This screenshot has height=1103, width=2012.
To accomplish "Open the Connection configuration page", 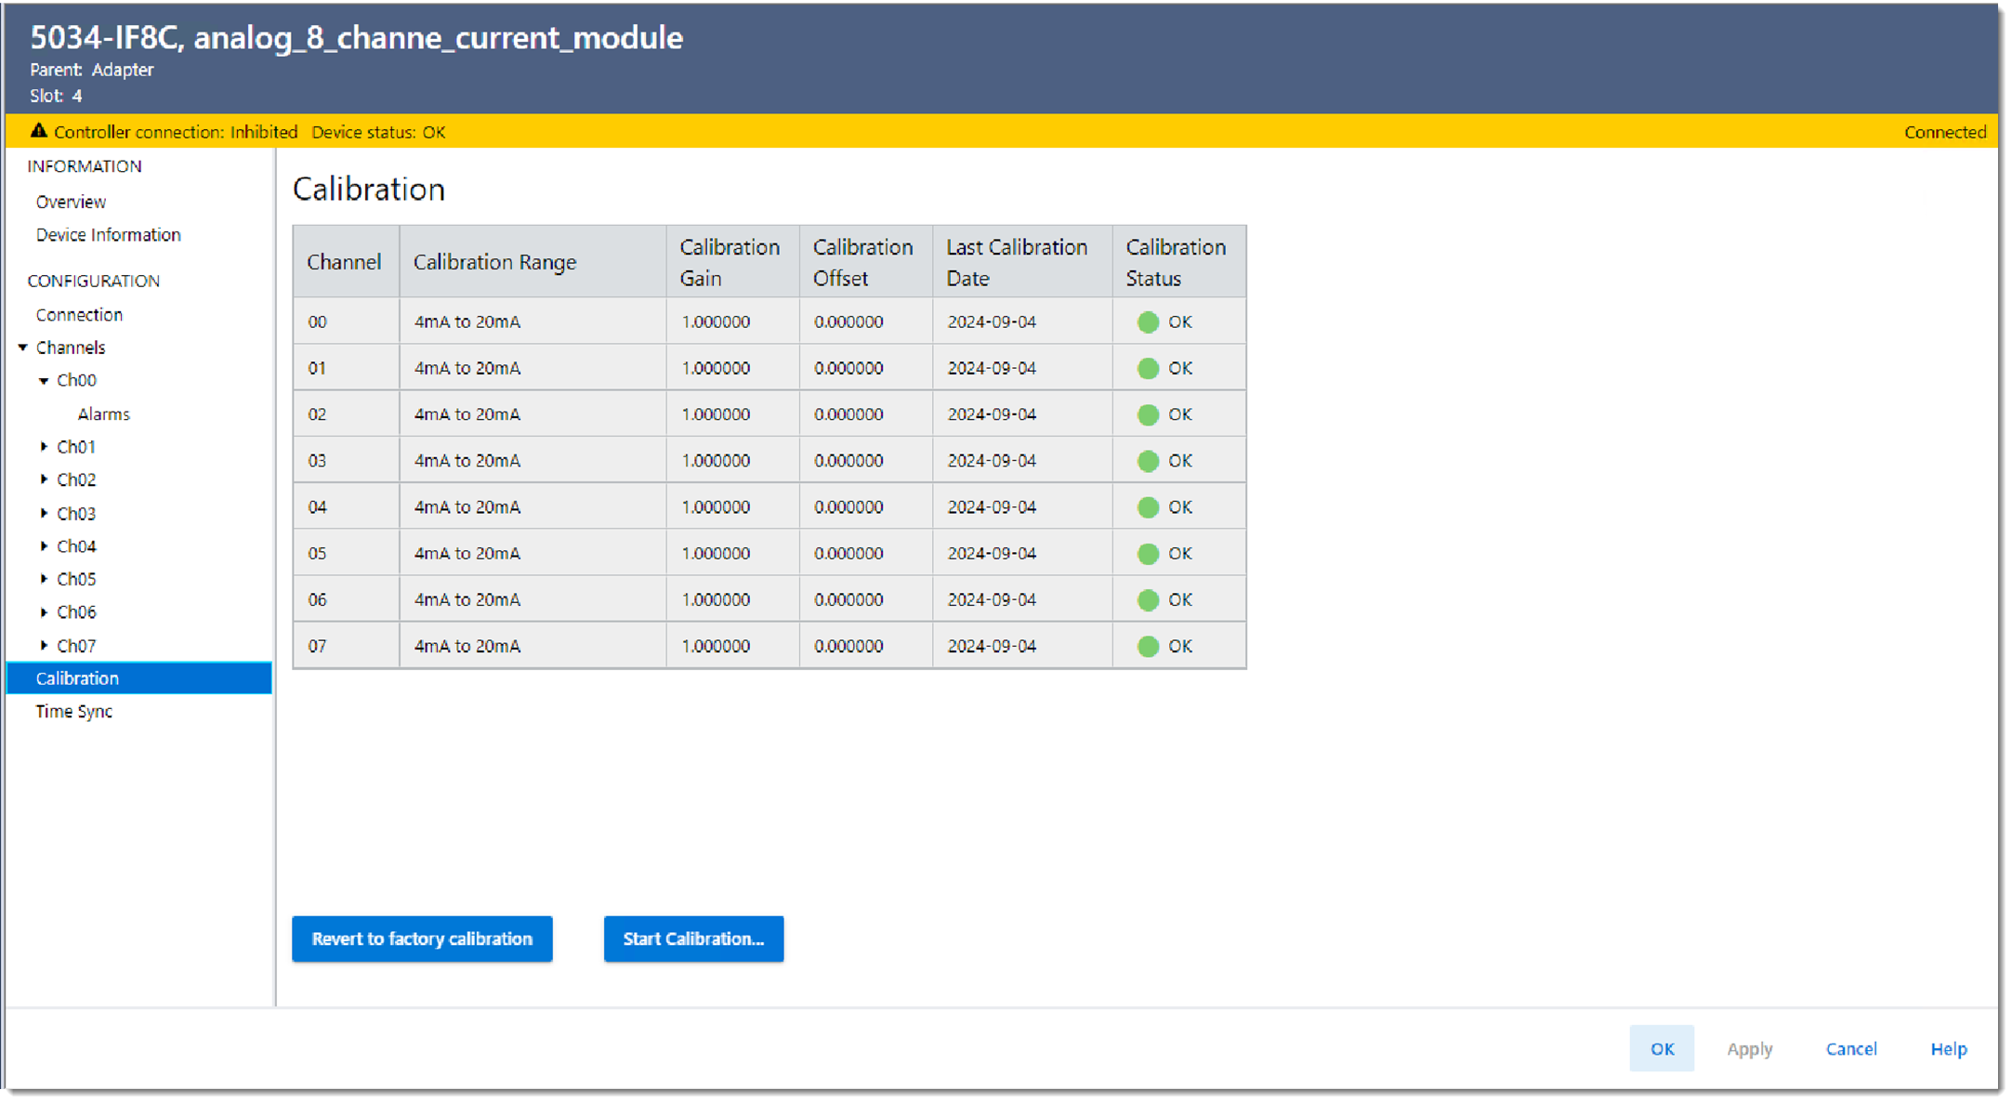I will tap(79, 315).
